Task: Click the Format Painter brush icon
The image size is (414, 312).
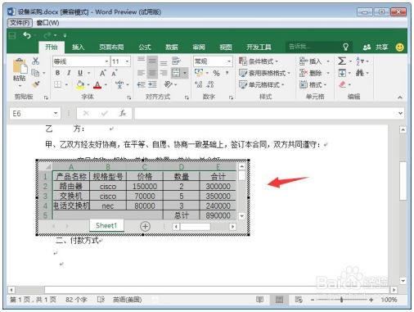Action: (x=35, y=84)
